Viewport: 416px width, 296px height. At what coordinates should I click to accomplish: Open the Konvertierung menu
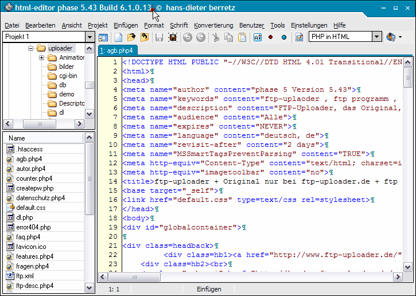pyautogui.click(x=213, y=25)
